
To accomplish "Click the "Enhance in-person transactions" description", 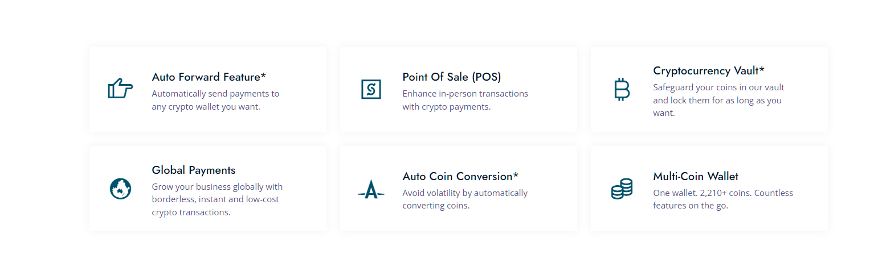I will [x=465, y=100].
